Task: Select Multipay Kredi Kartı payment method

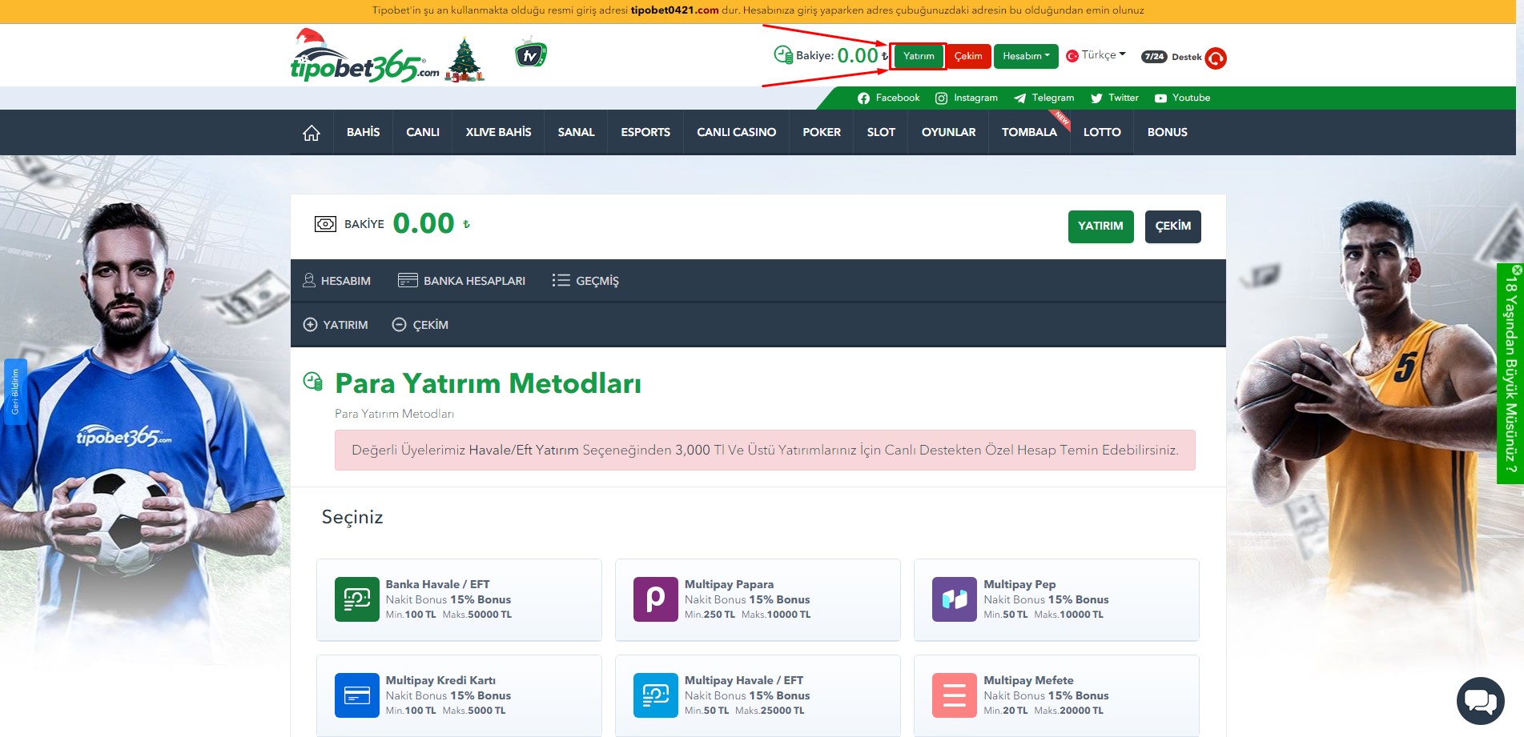Action: coord(459,695)
